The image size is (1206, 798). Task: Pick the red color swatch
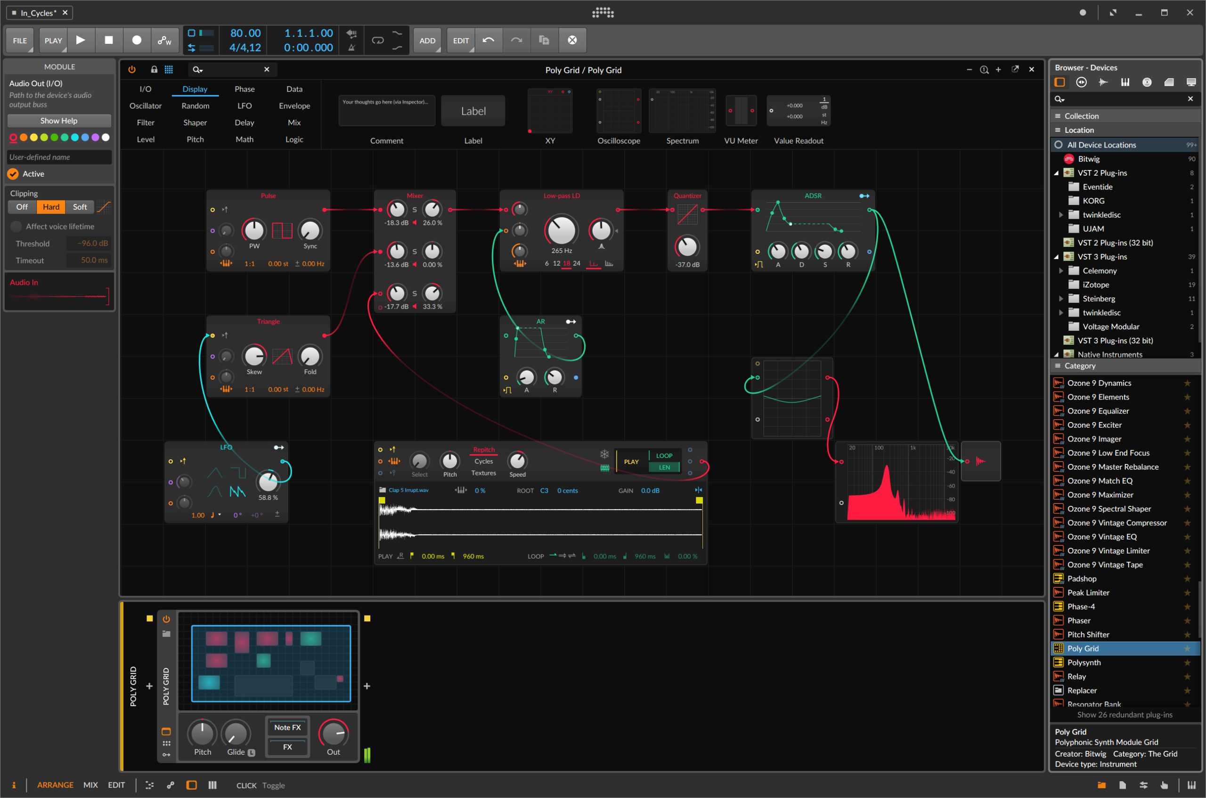point(14,138)
